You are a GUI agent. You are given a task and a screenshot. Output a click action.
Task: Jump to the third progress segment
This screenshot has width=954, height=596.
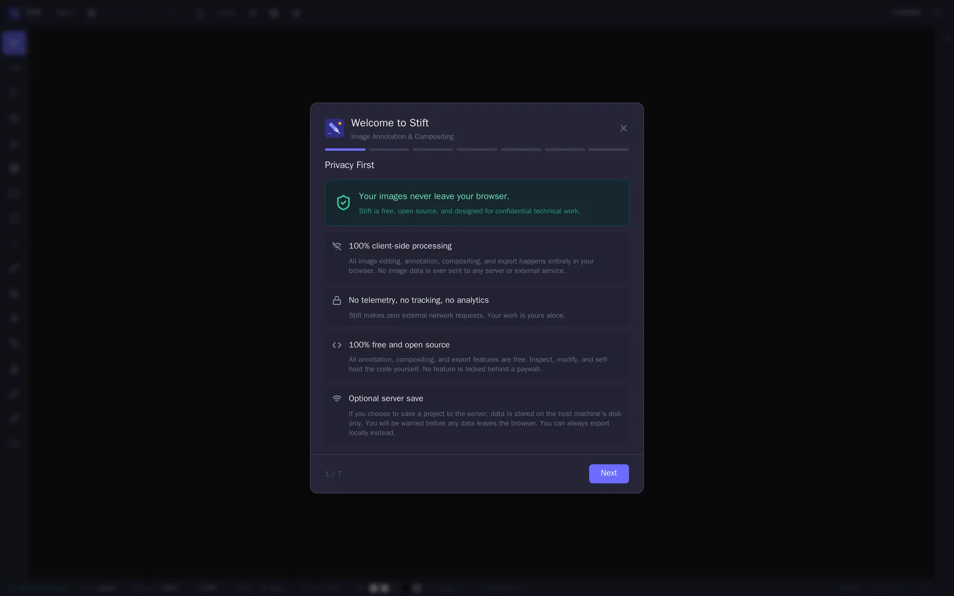(x=433, y=149)
